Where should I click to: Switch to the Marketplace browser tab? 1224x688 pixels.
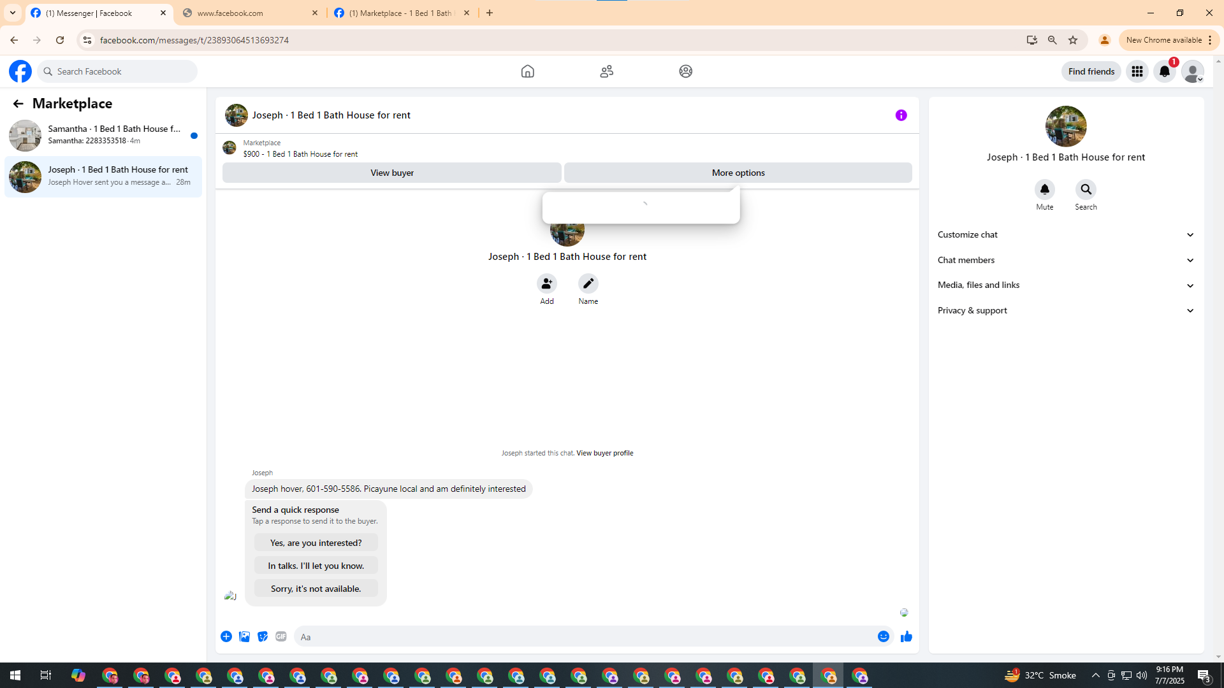pos(402,13)
